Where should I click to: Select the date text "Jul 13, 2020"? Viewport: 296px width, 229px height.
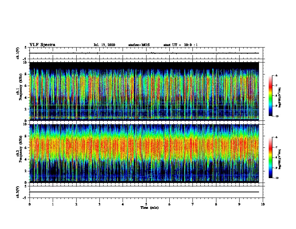[x=104, y=45]
